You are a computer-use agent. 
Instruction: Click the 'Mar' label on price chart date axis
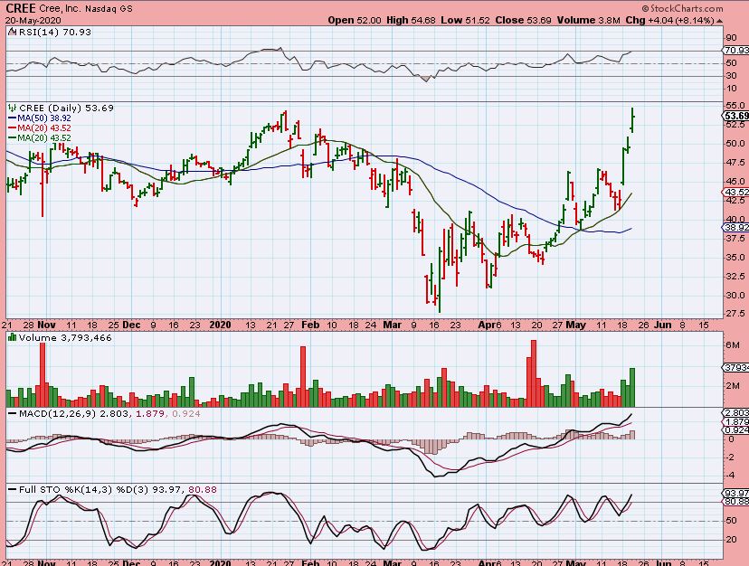(x=393, y=325)
